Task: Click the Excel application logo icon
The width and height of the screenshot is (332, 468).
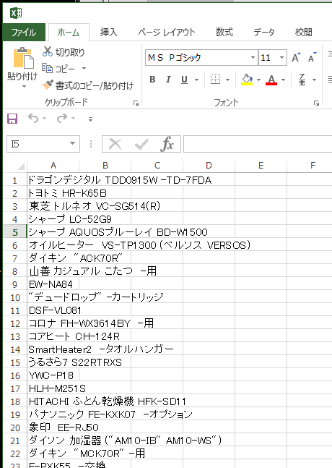Action: 16,13
